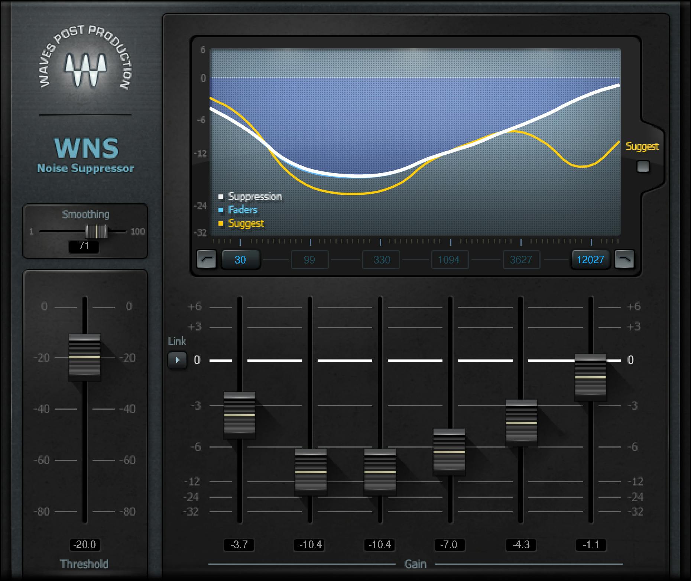Select the low-cut filter icon beside band 30

click(x=207, y=259)
